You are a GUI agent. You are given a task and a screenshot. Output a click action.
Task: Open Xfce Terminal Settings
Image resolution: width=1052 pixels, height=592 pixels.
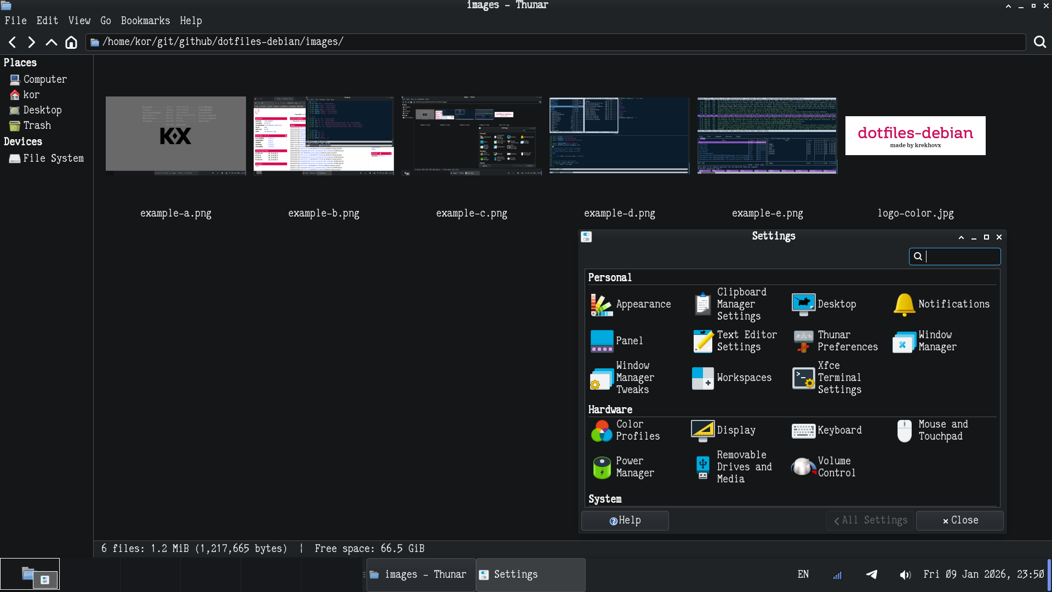click(x=804, y=378)
